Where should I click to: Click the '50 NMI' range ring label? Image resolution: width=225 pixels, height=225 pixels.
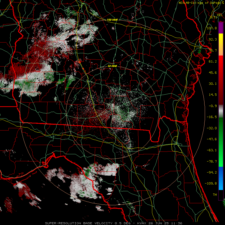(112, 66)
